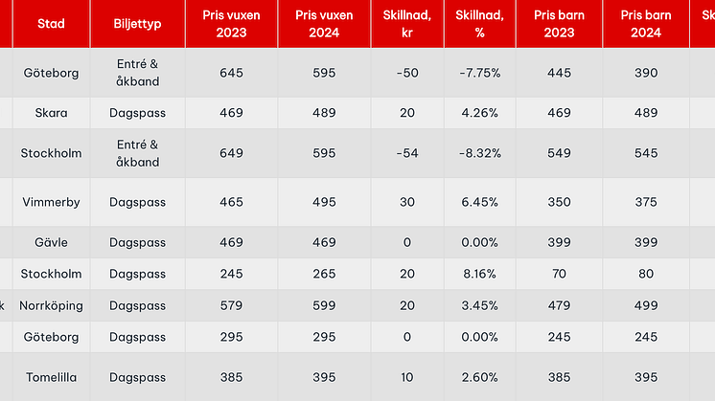Click the -8.32% difference cell
715x401 pixels.
tap(478, 153)
